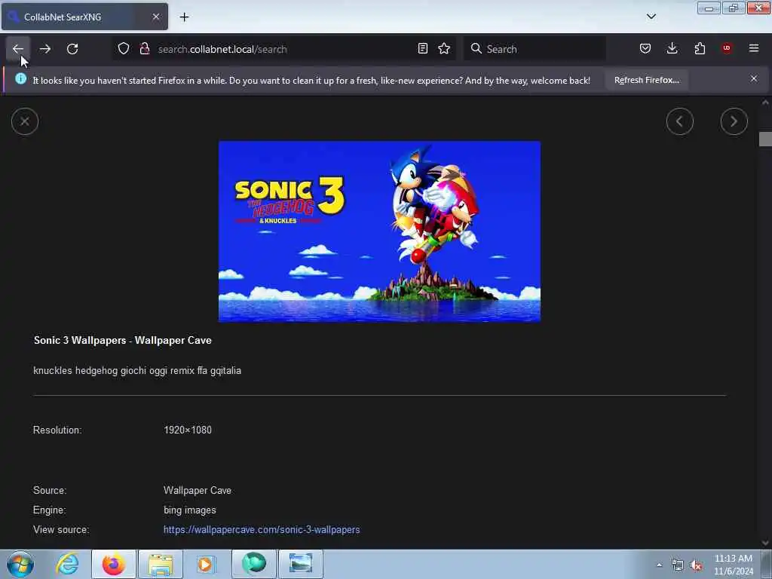Show hidden system tray icons

659,565
